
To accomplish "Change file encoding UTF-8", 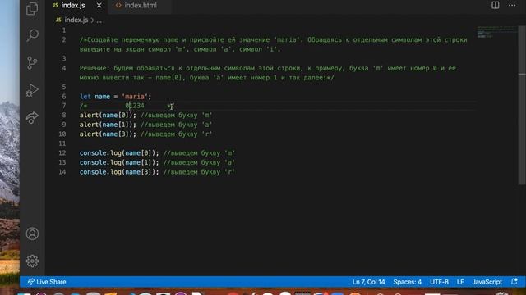I will click(x=439, y=282).
